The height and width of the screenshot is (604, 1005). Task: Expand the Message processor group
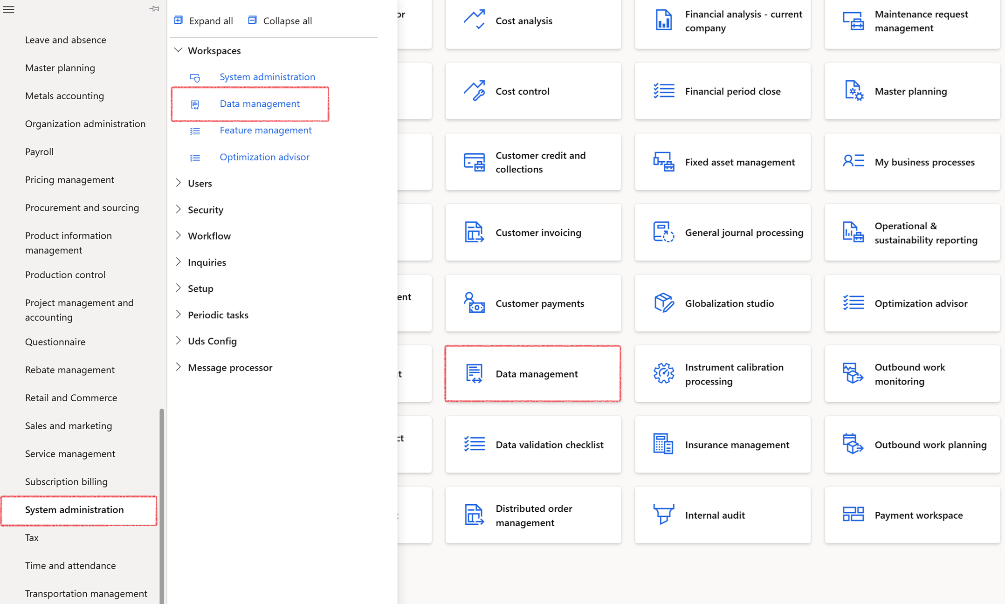[x=178, y=367]
